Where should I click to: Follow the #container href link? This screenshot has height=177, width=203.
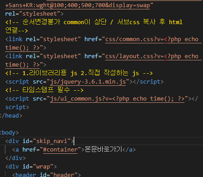coord(60,150)
